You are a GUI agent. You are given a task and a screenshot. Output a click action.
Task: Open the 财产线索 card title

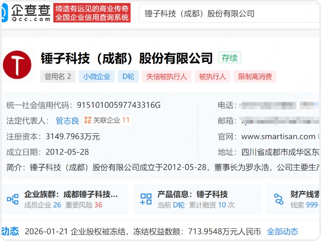[305, 194]
